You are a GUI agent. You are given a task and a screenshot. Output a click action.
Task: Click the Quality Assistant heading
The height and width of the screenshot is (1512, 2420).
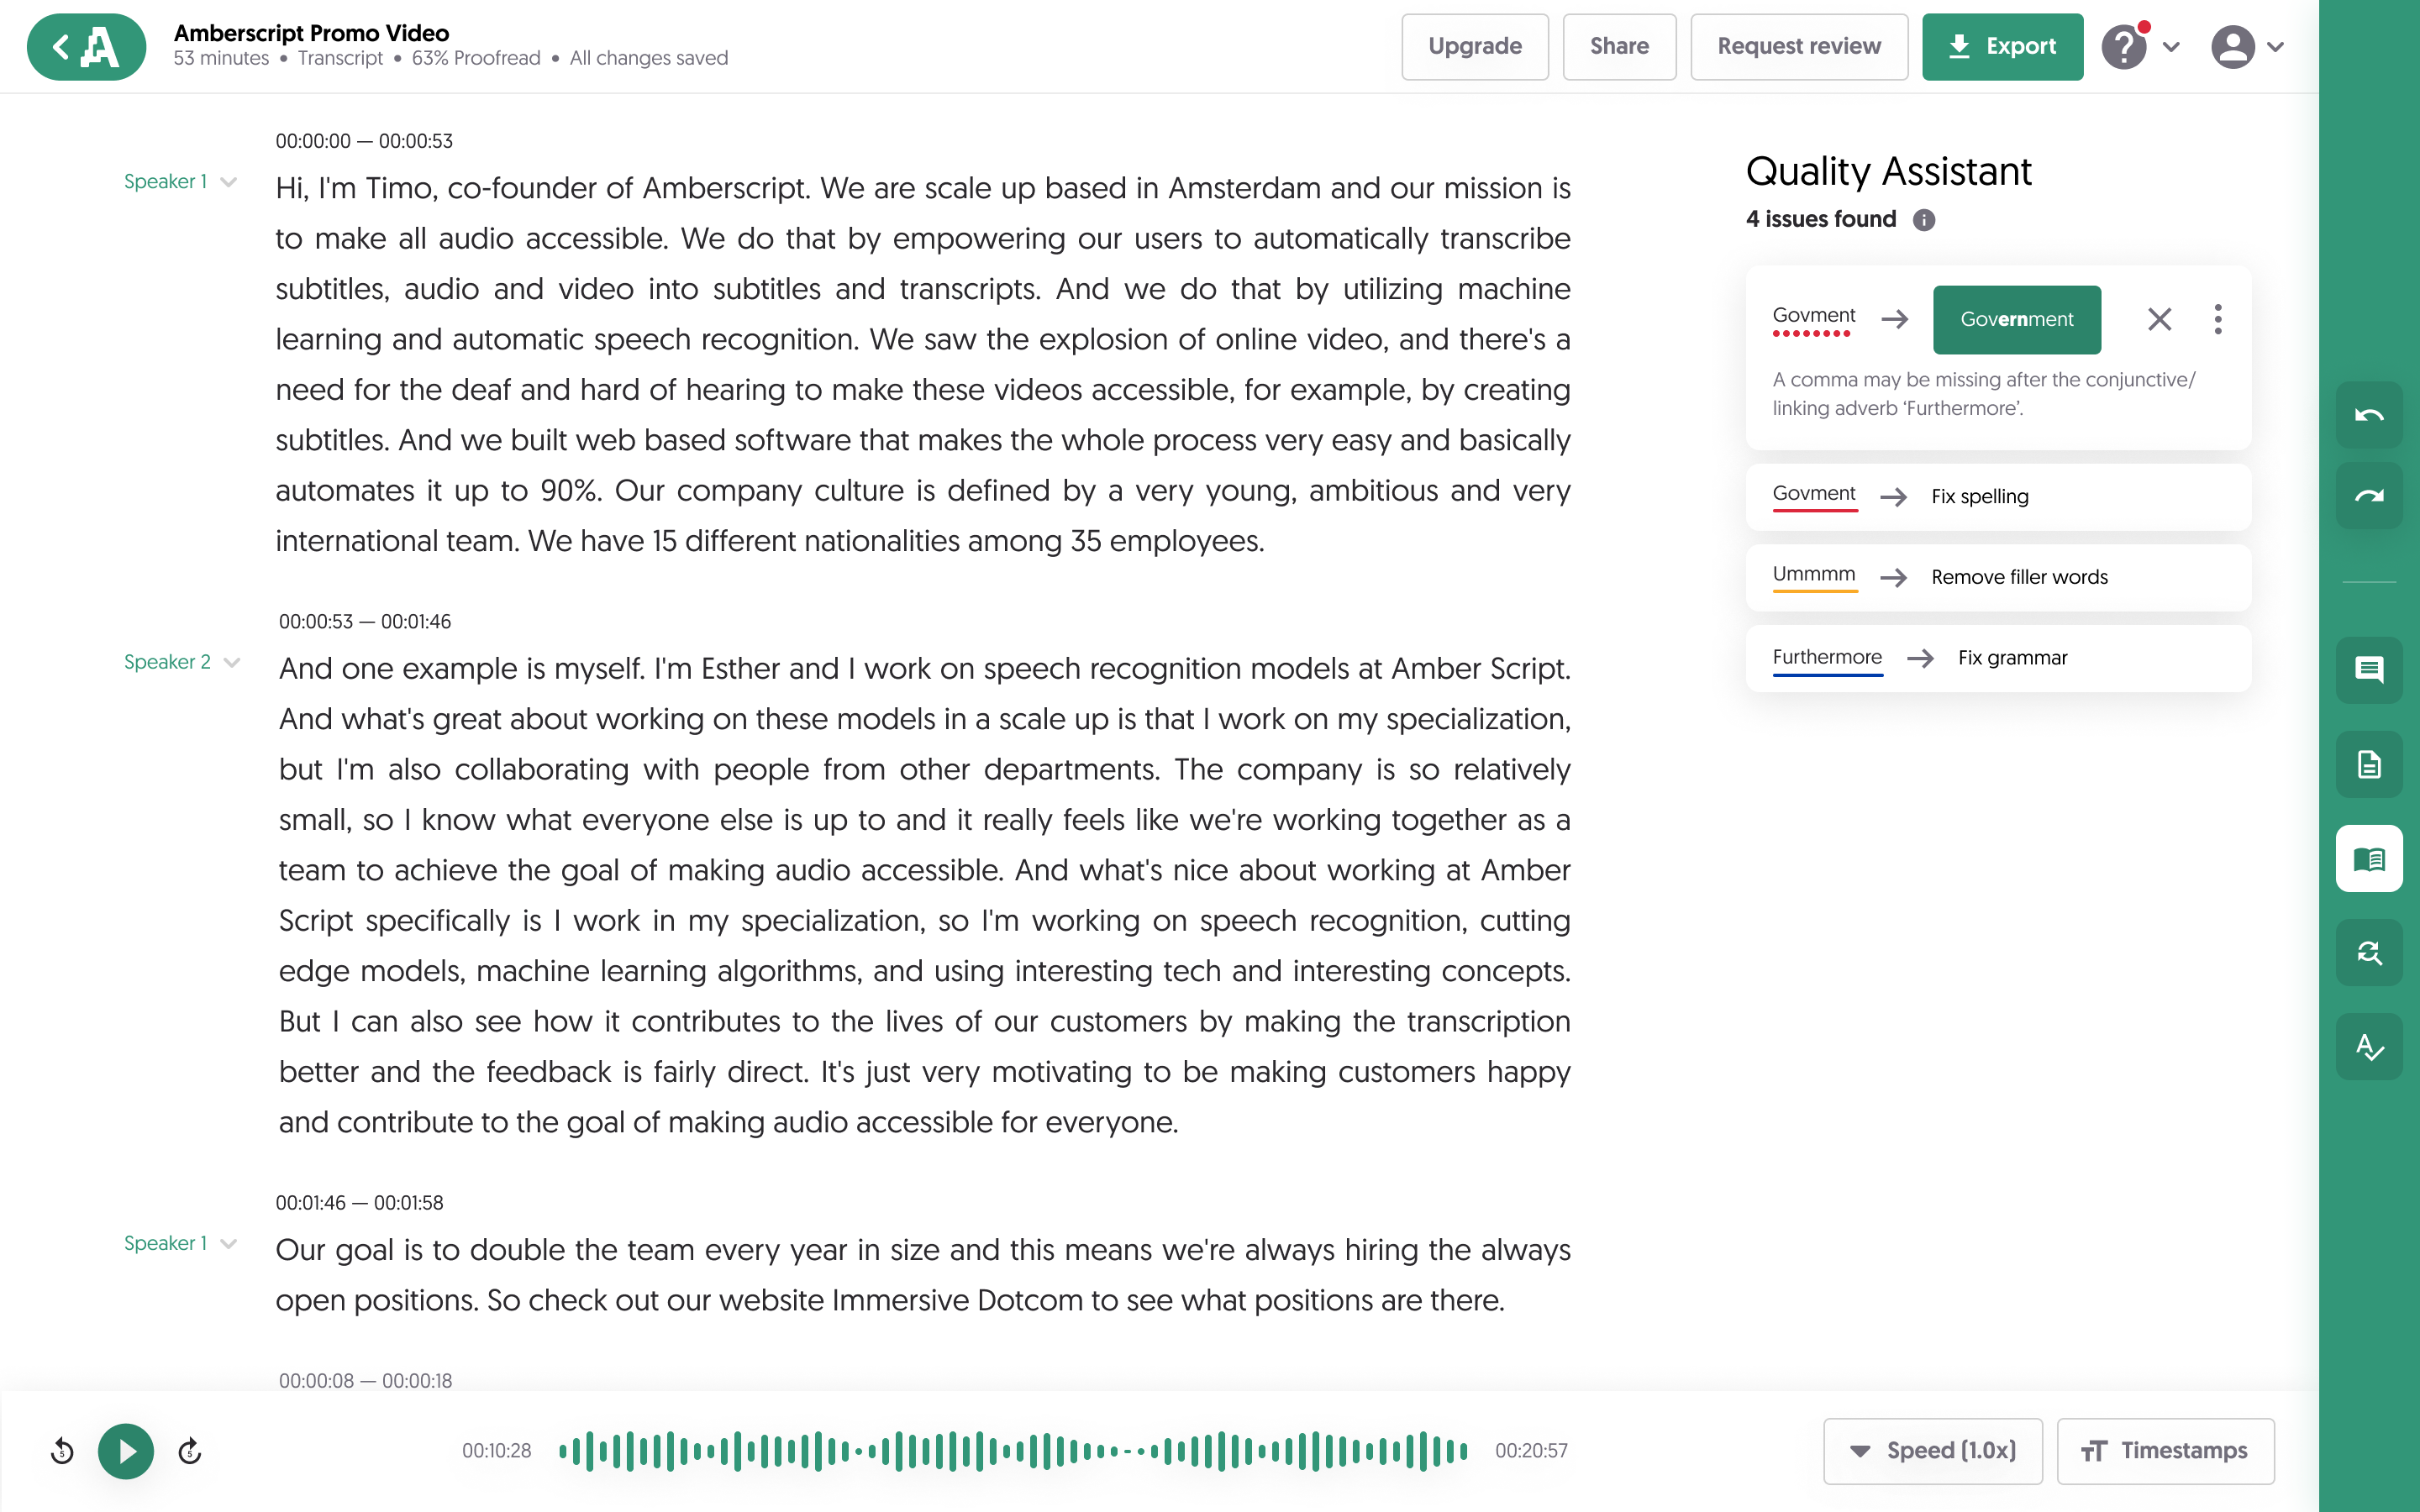pos(1888,172)
